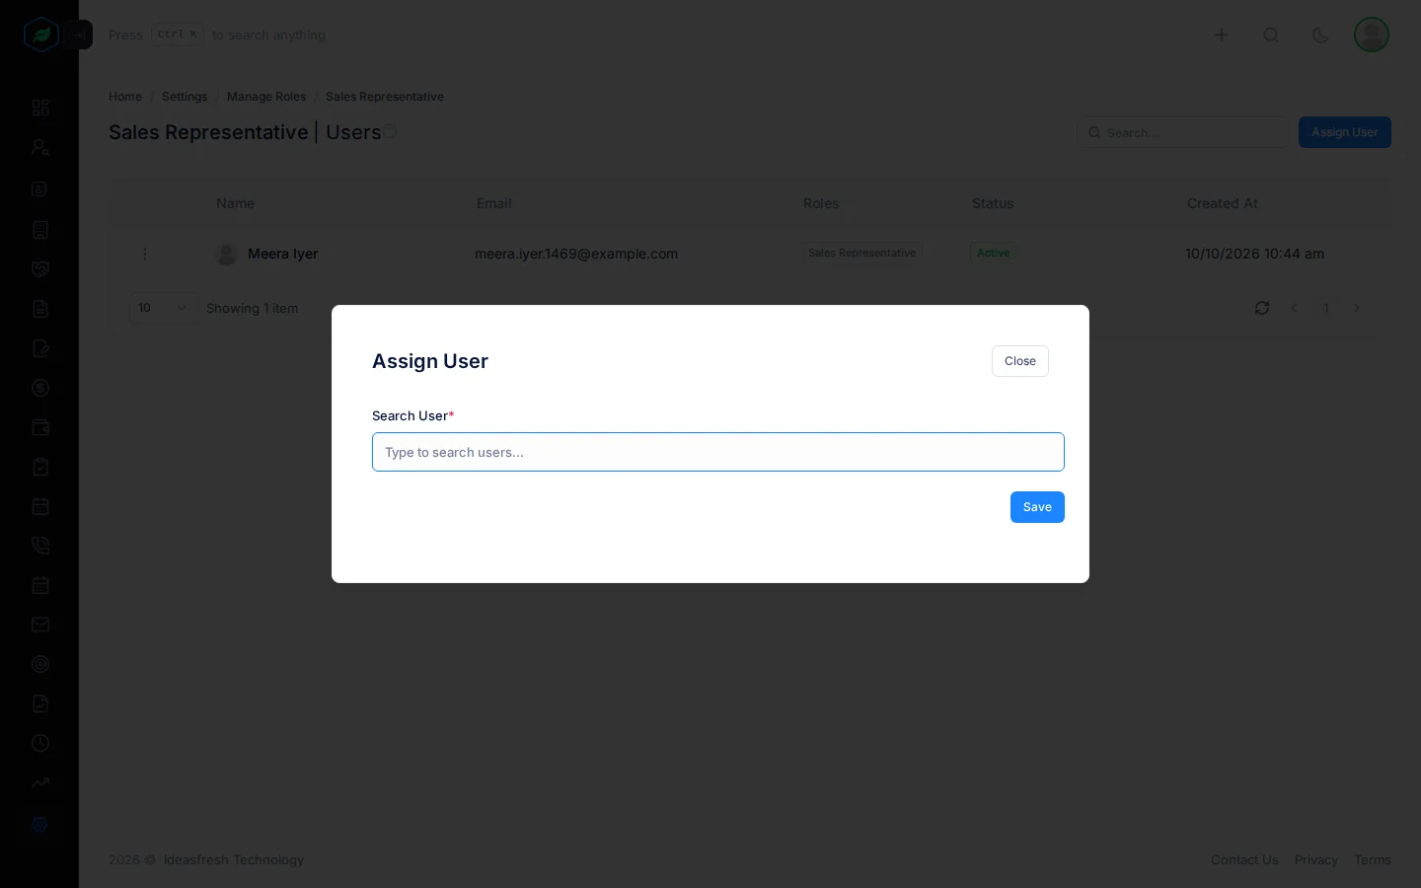Viewport: 1421px width, 888px height.
Task: Click the sidebar expand arrow toggle
Action: [80, 35]
